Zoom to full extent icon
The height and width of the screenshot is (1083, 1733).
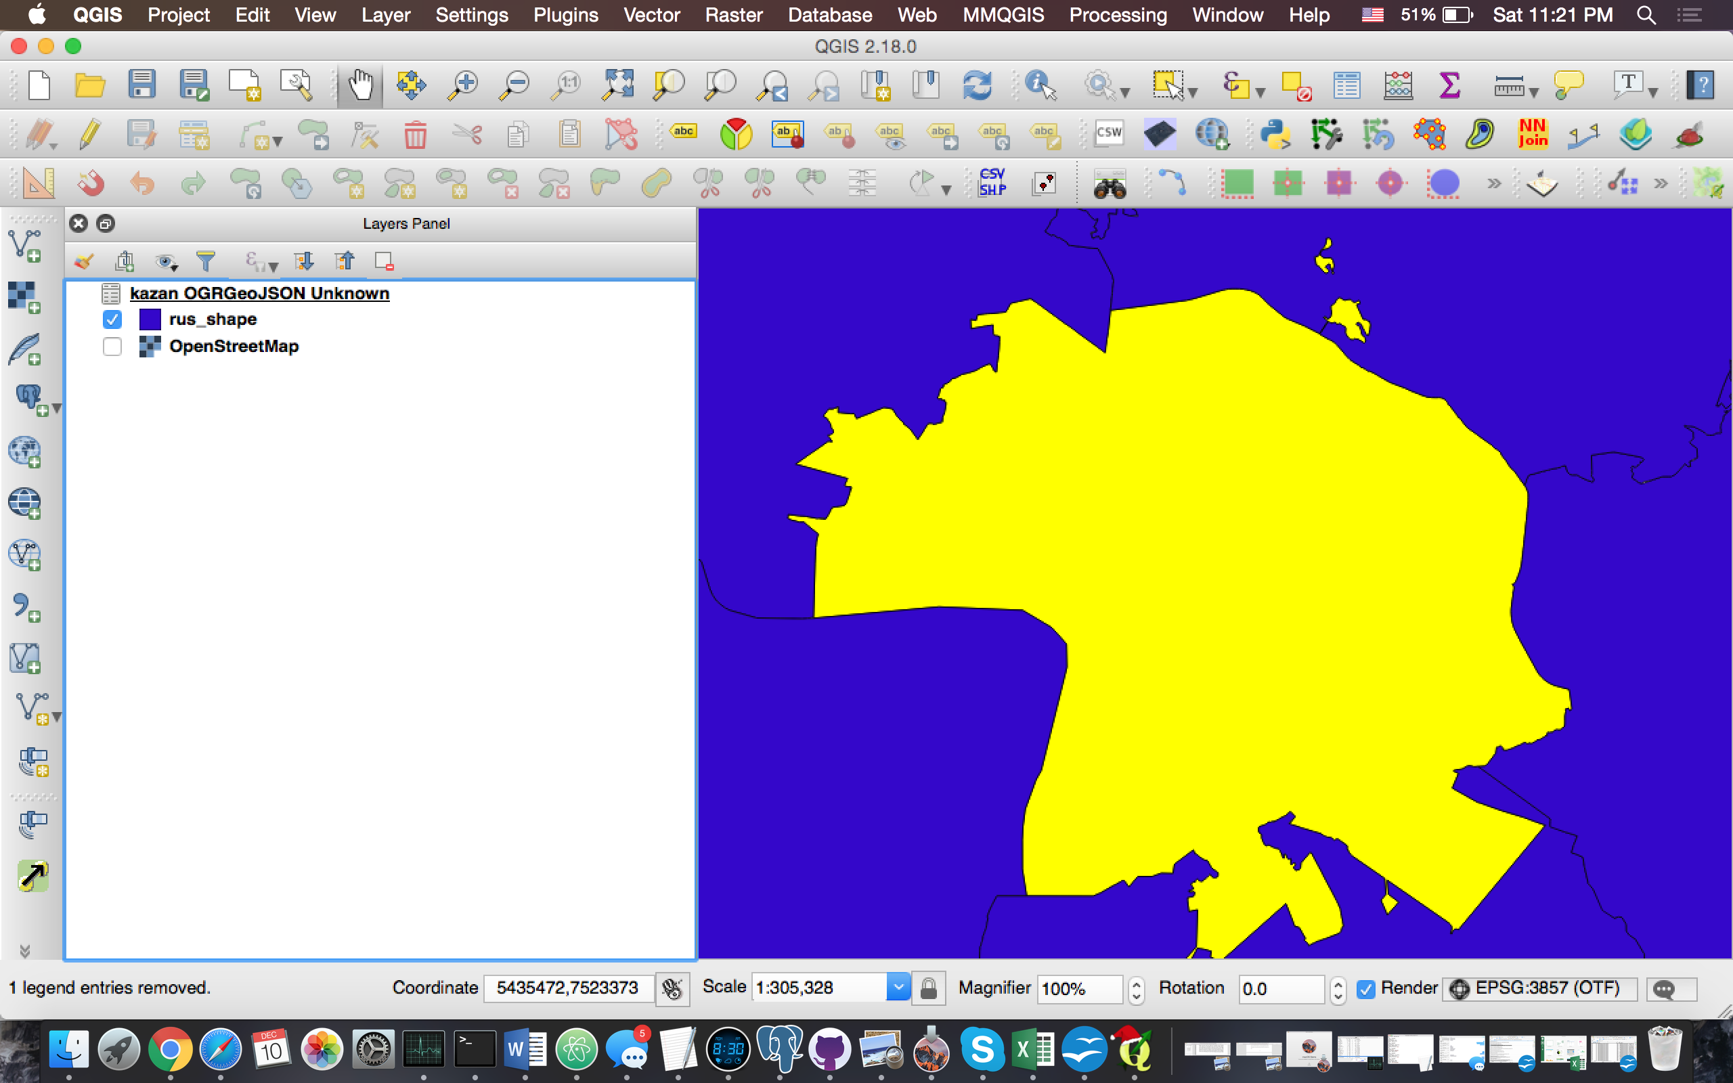tap(617, 85)
